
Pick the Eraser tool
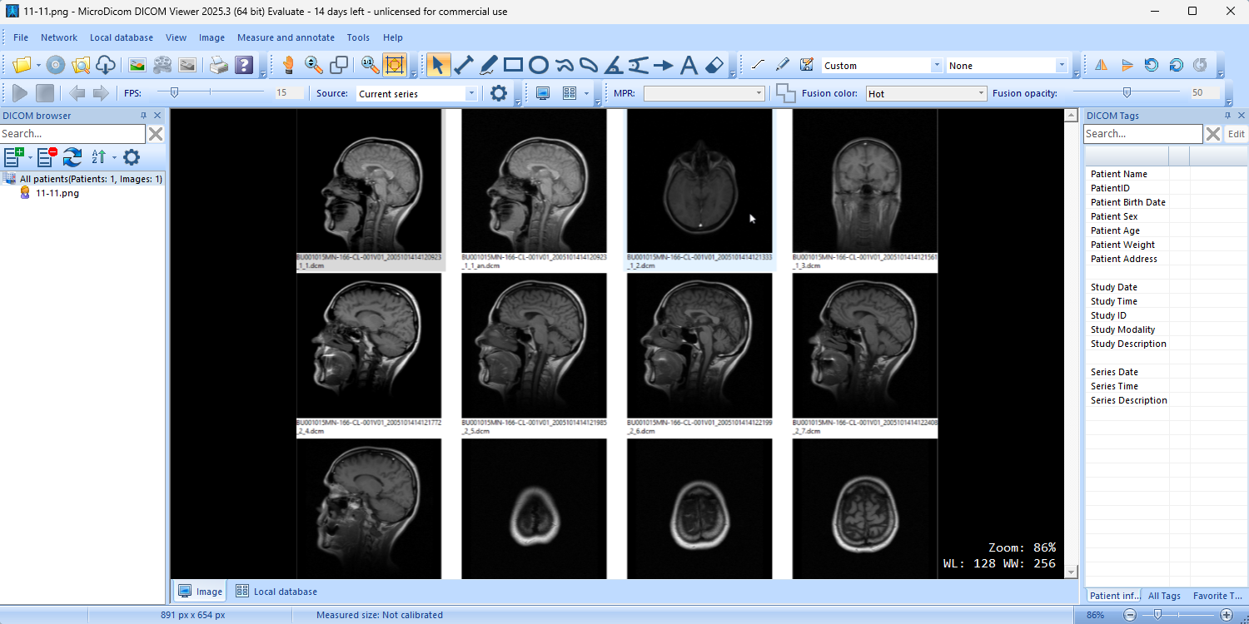pos(714,65)
